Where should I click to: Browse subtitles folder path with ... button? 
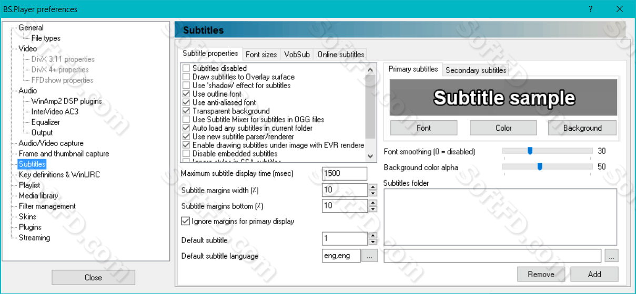pos(611,256)
